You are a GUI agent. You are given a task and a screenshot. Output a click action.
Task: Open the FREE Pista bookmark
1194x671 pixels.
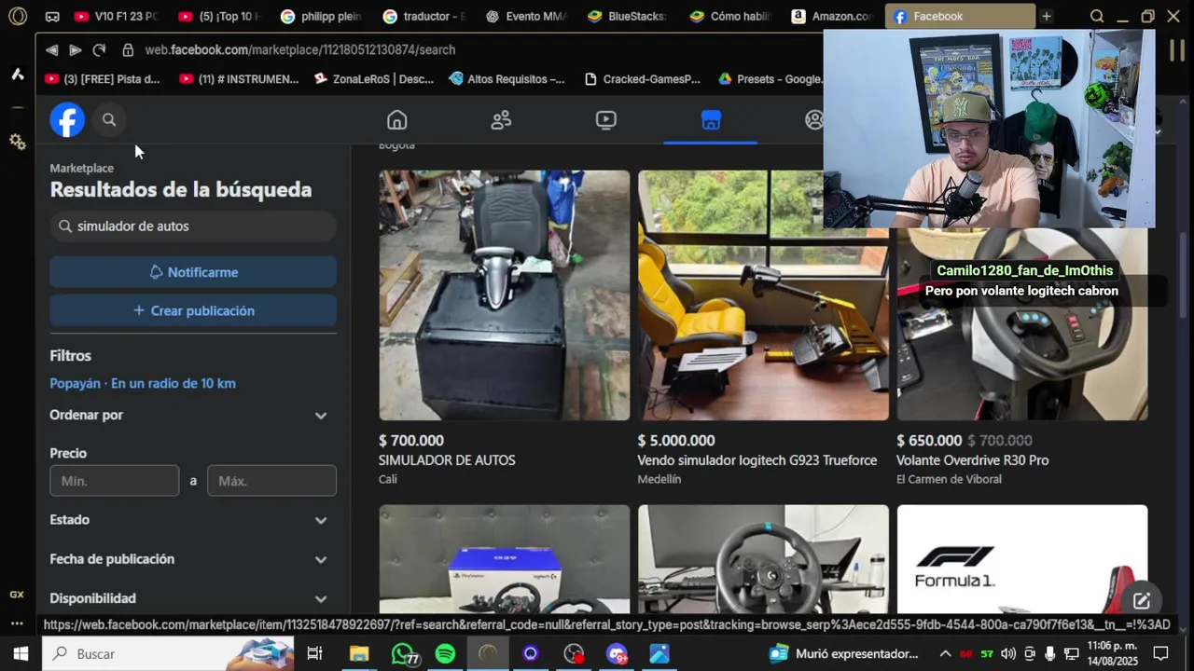coord(103,79)
